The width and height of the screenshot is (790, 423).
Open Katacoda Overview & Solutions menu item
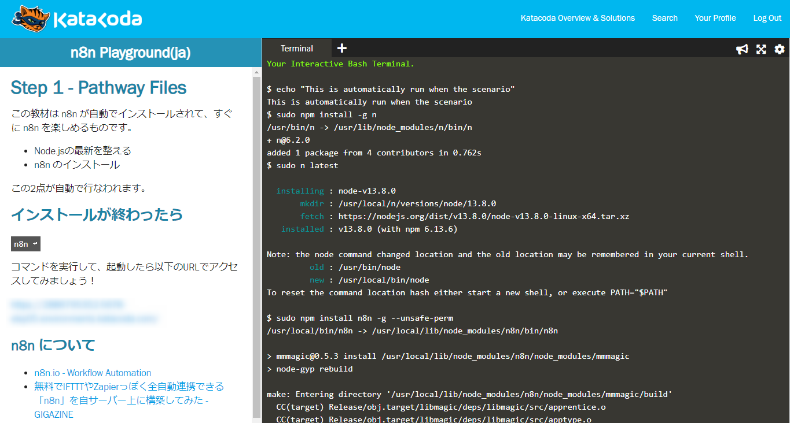point(578,18)
